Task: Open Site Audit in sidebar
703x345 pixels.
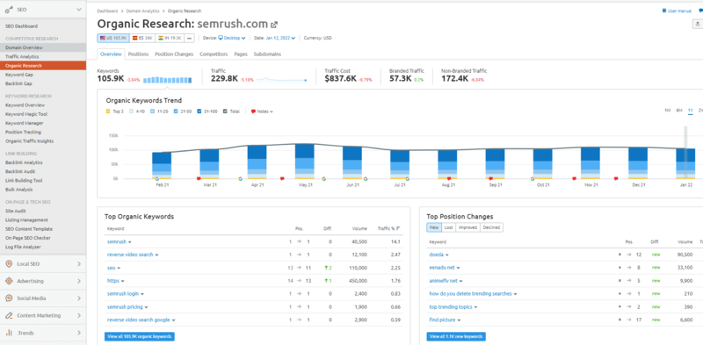Action: point(16,211)
